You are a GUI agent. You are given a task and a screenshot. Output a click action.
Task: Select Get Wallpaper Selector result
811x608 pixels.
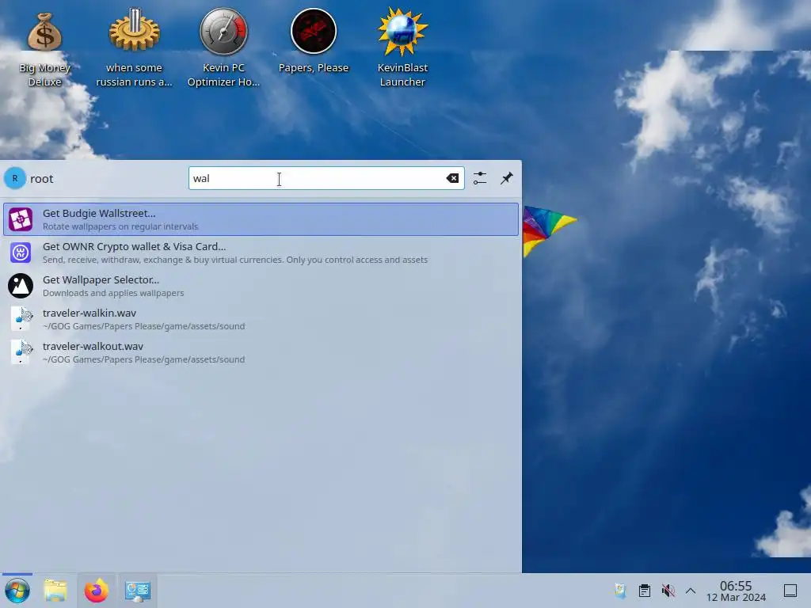(261, 286)
